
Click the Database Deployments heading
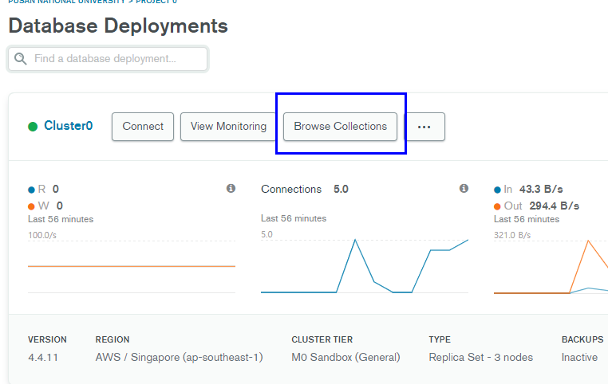118,26
